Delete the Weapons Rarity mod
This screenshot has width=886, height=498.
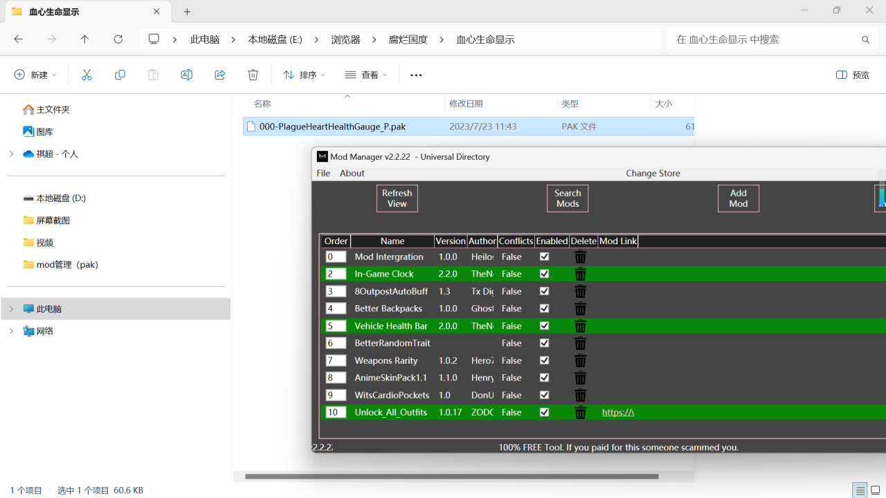(x=581, y=360)
